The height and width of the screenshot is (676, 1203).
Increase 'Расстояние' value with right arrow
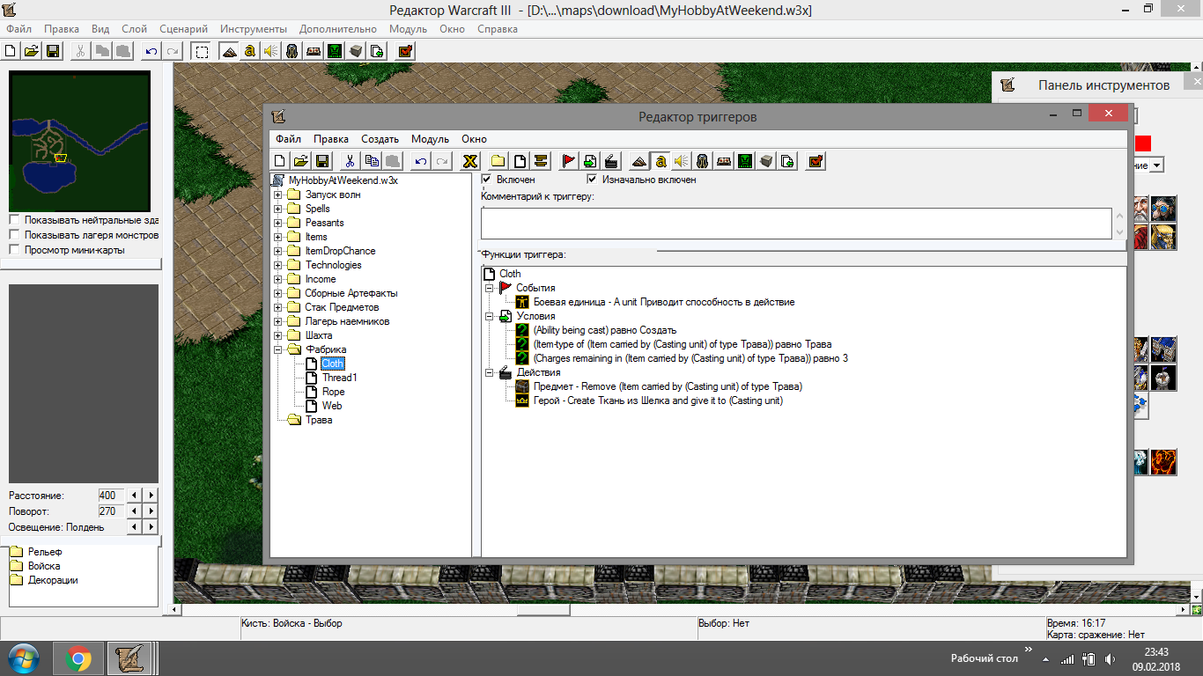pos(151,496)
